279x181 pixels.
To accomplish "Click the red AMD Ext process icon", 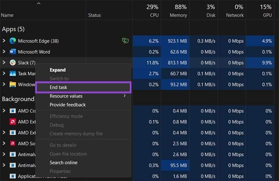I will pyautogui.click(x=13, y=122).
